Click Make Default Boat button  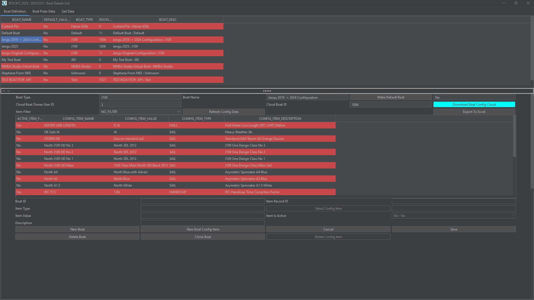[390, 97]
